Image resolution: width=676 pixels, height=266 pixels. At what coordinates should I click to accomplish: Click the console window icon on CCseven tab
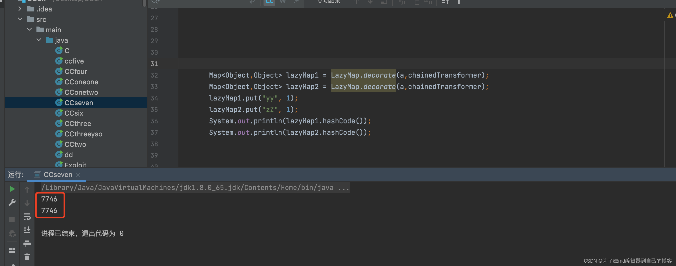[37, 174]
